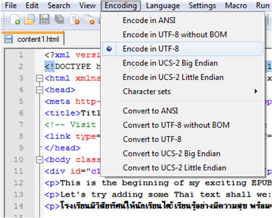Click the New file toolbar icon
This screenshot has width=272, height=218.
pos(15,19)
